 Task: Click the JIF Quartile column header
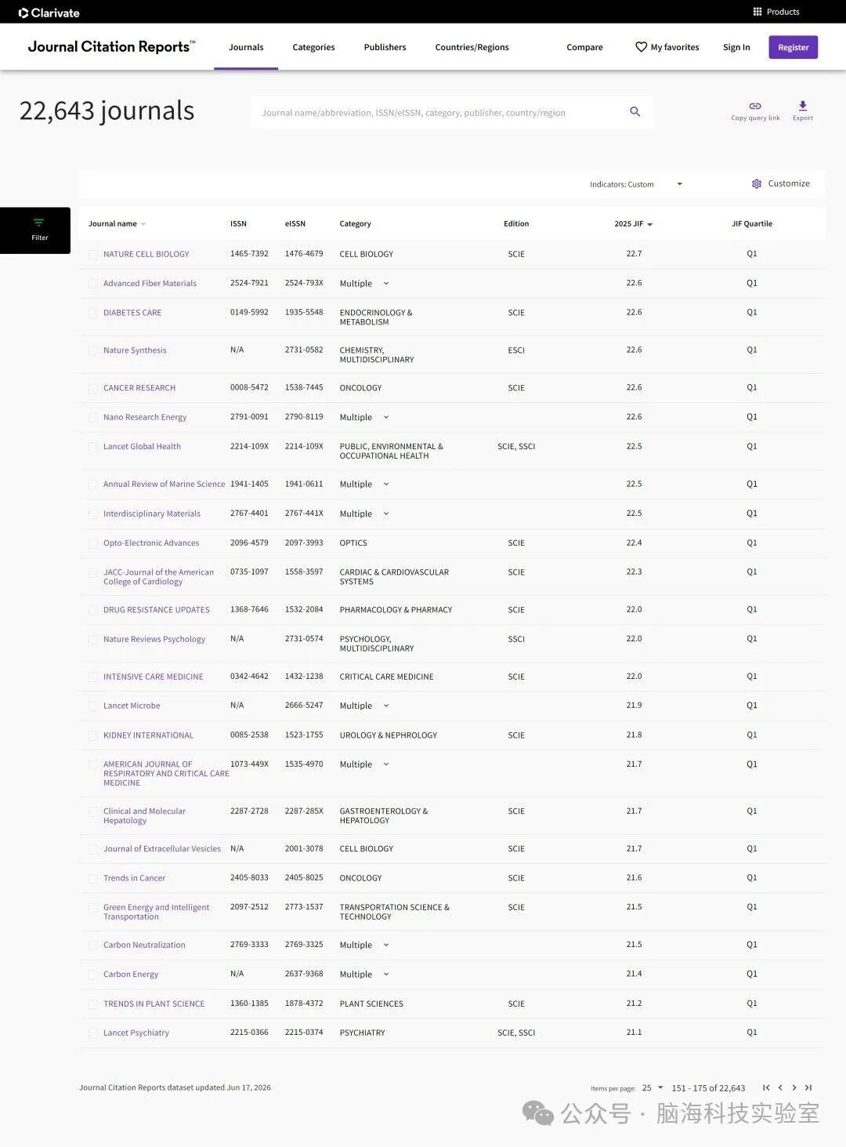tap(752, 224)
